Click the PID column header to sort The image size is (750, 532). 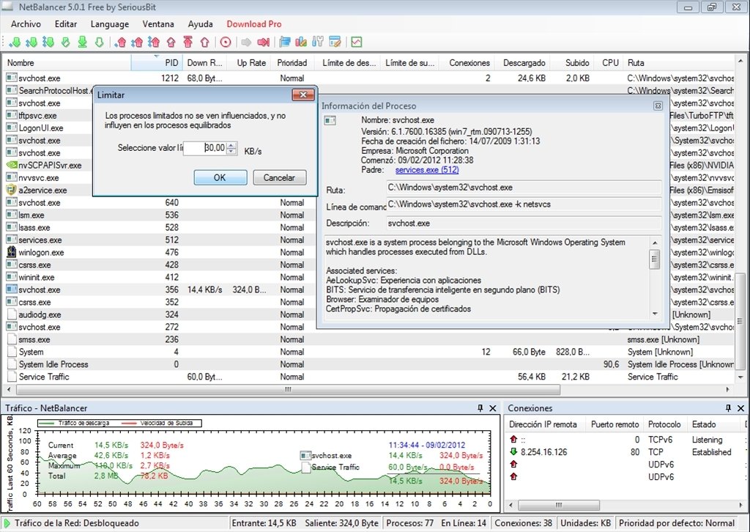coord(157,63)
